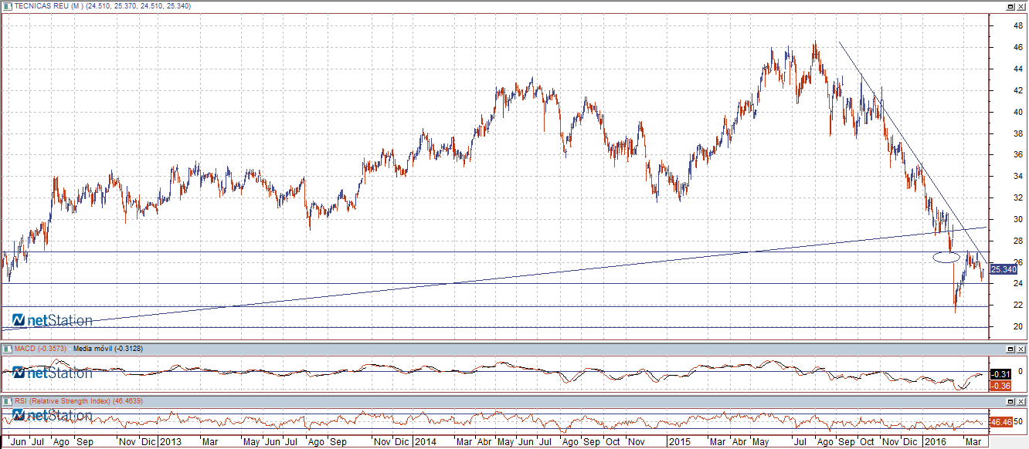This screenshot has width=1029, height=449.
Task: Maximize the MACD indicator panel
Action: 1010,349
